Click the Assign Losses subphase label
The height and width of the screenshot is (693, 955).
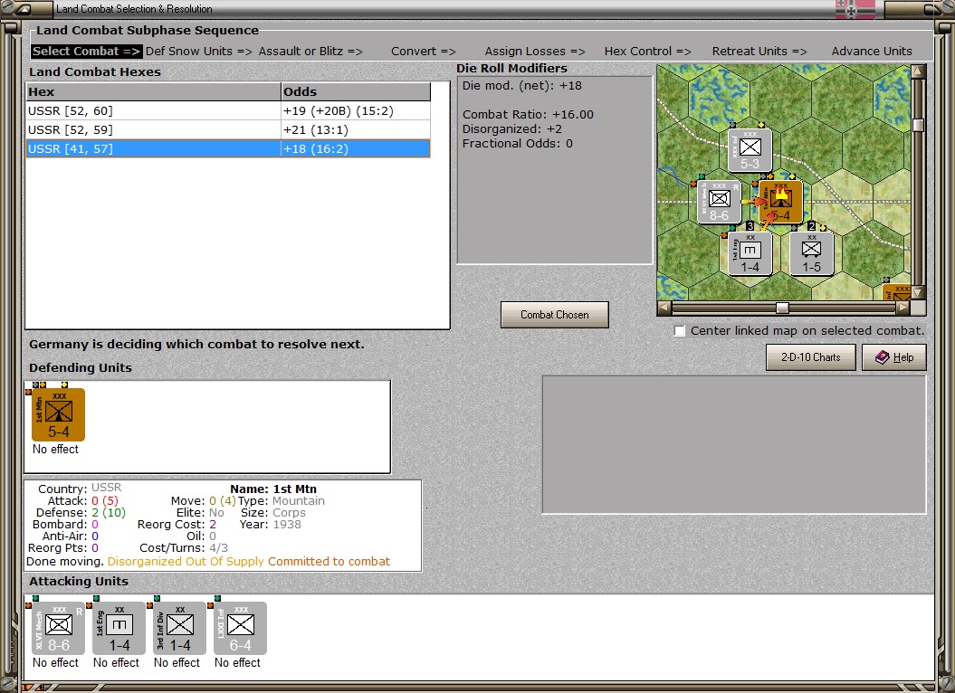pos(535,52)
